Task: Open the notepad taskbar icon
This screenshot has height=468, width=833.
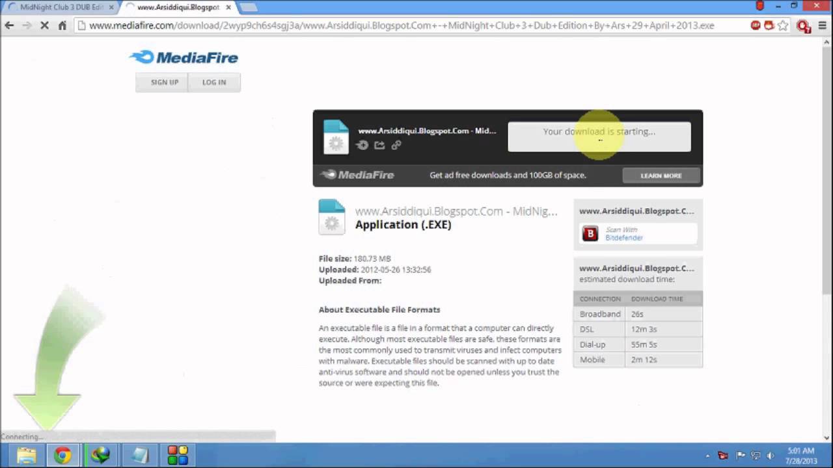Action: 139,455
